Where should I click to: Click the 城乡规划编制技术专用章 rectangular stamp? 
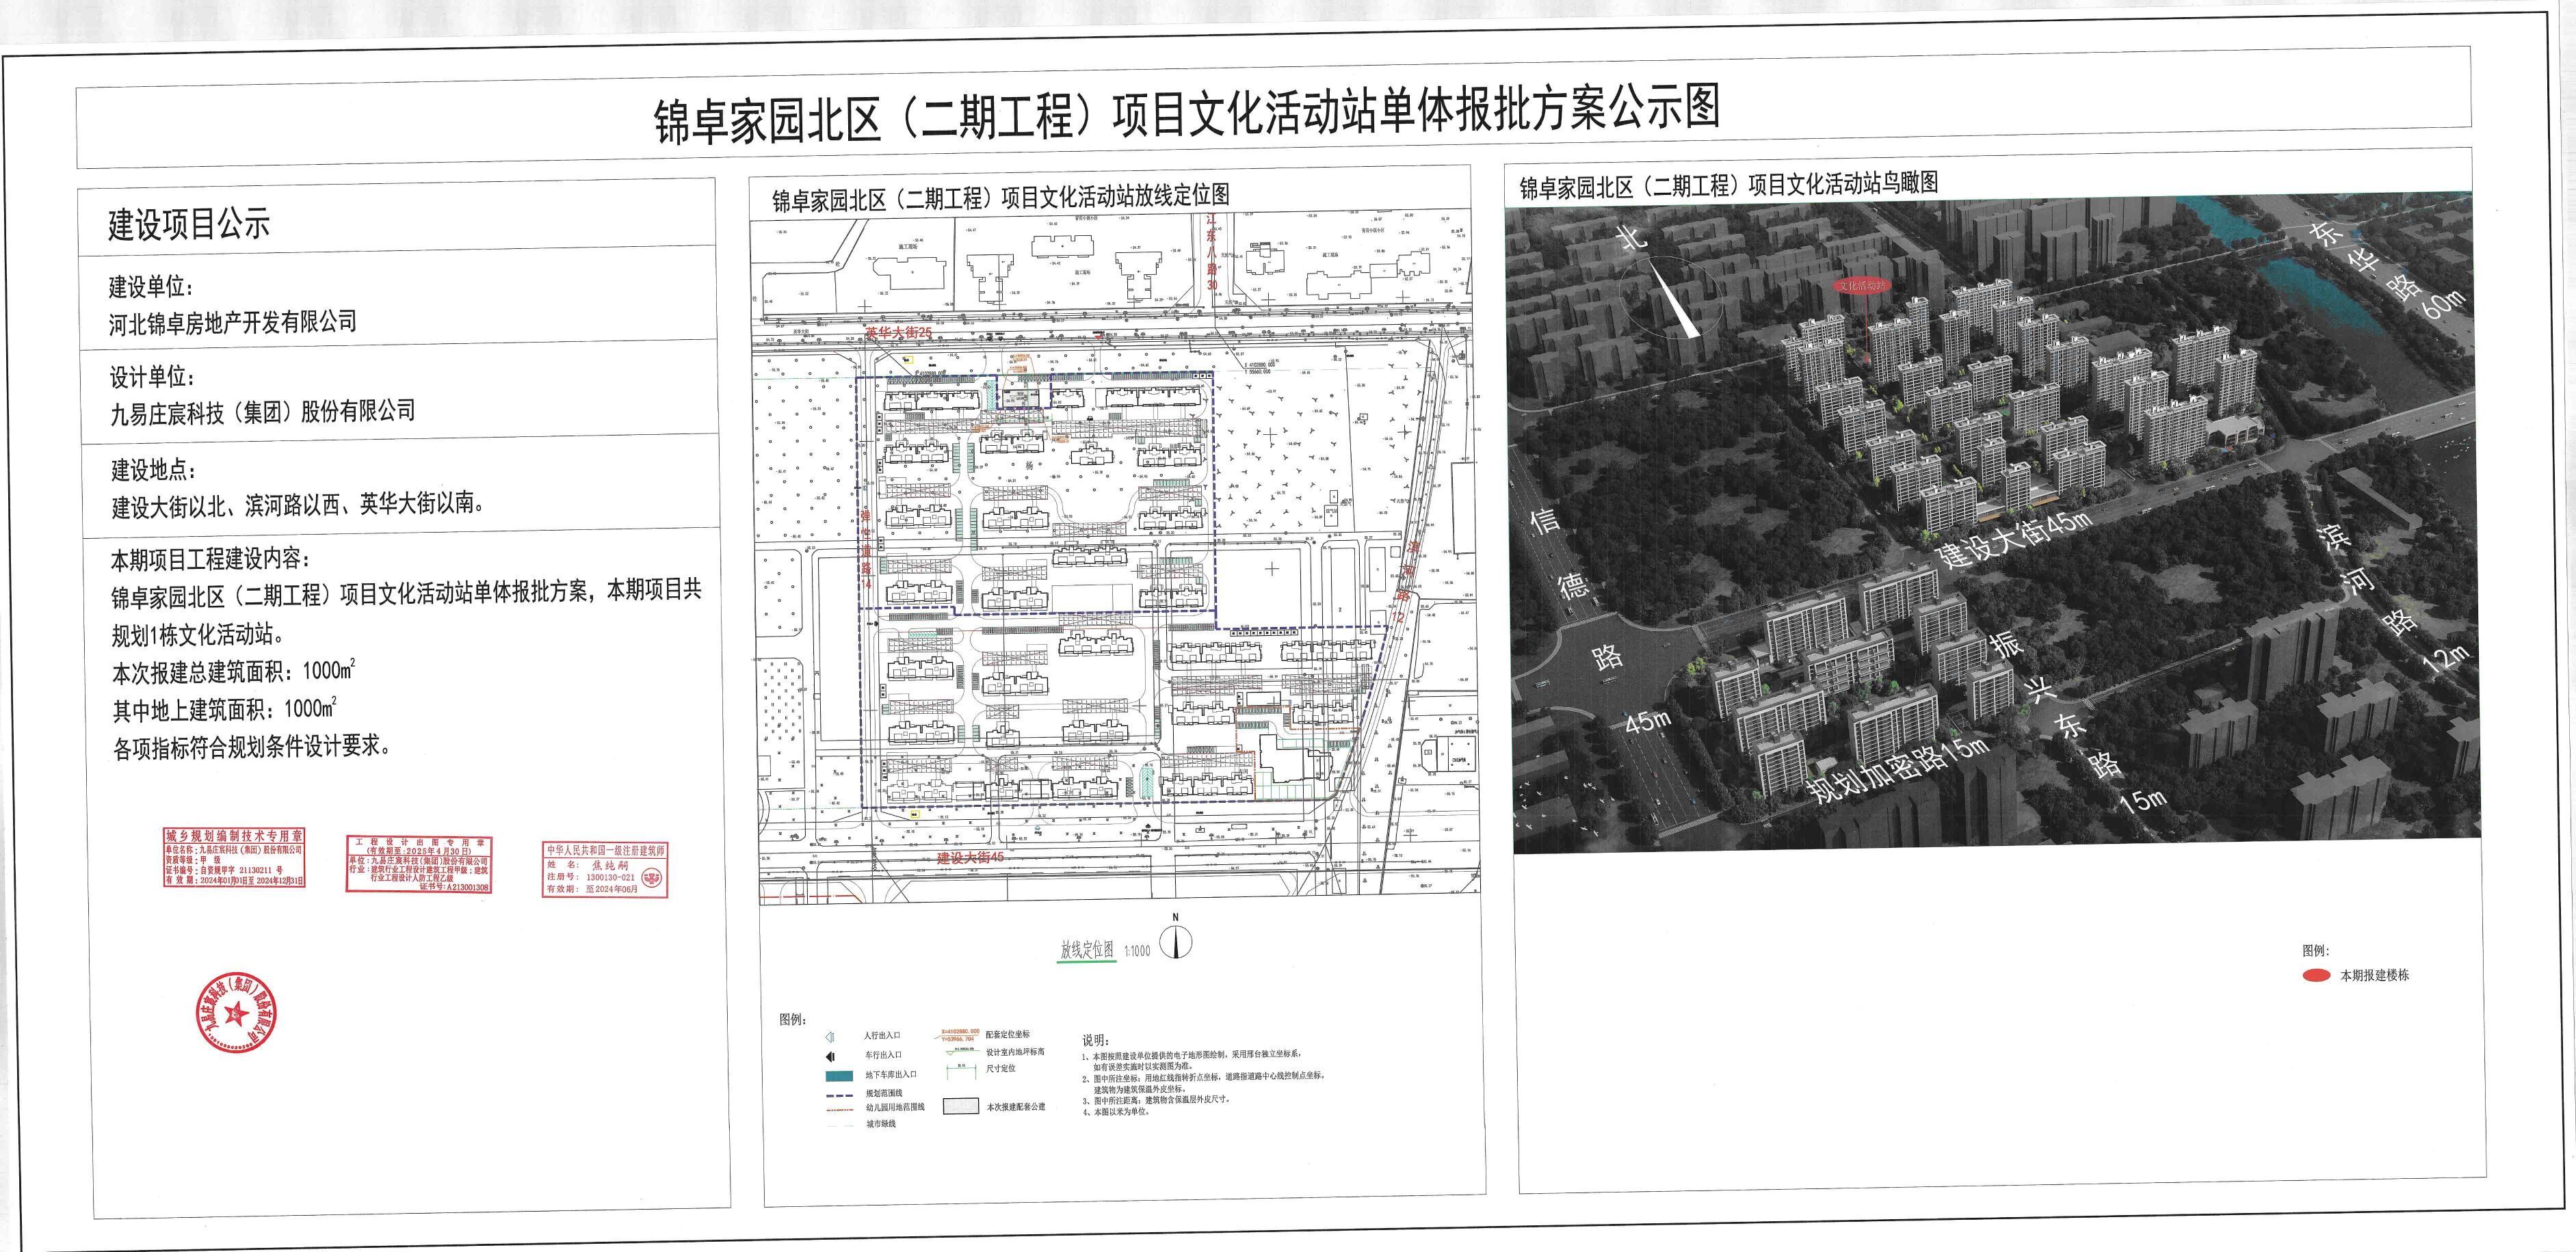point(234,857)
